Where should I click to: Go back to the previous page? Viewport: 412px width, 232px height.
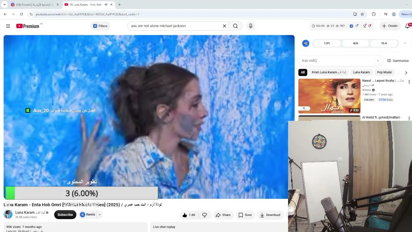pyautogui.click(x=5, y=14)
